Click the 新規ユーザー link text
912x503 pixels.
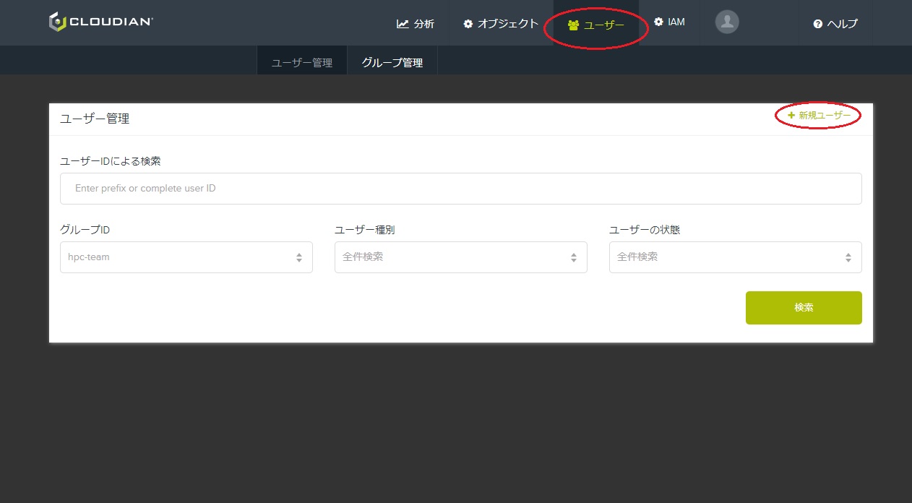(825, 116)
